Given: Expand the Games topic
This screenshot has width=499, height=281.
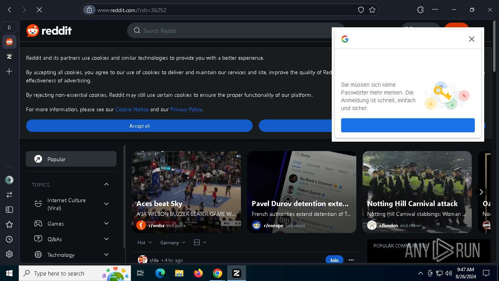Looking at the screenshot, I should pyautogui.click(x=106, y=223).
